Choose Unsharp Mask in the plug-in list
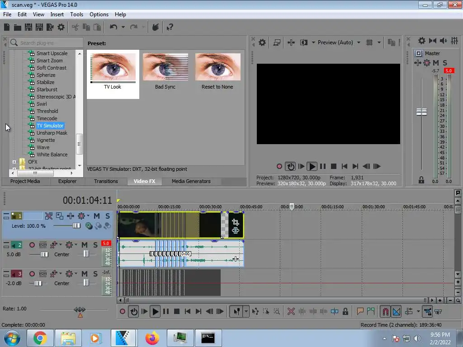 click(52, 133)
